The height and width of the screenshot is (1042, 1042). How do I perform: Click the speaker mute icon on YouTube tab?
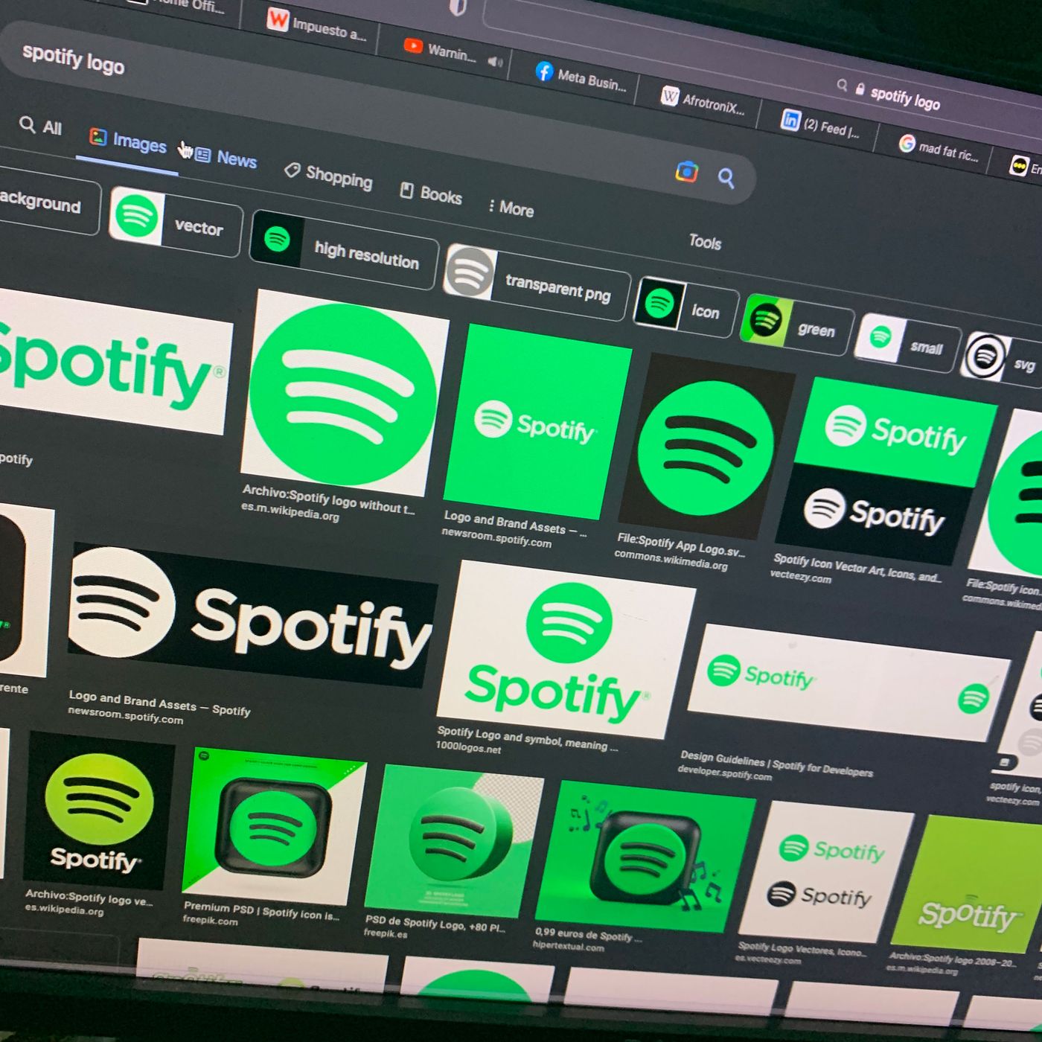pyautogui.click(x=495, y=62)
